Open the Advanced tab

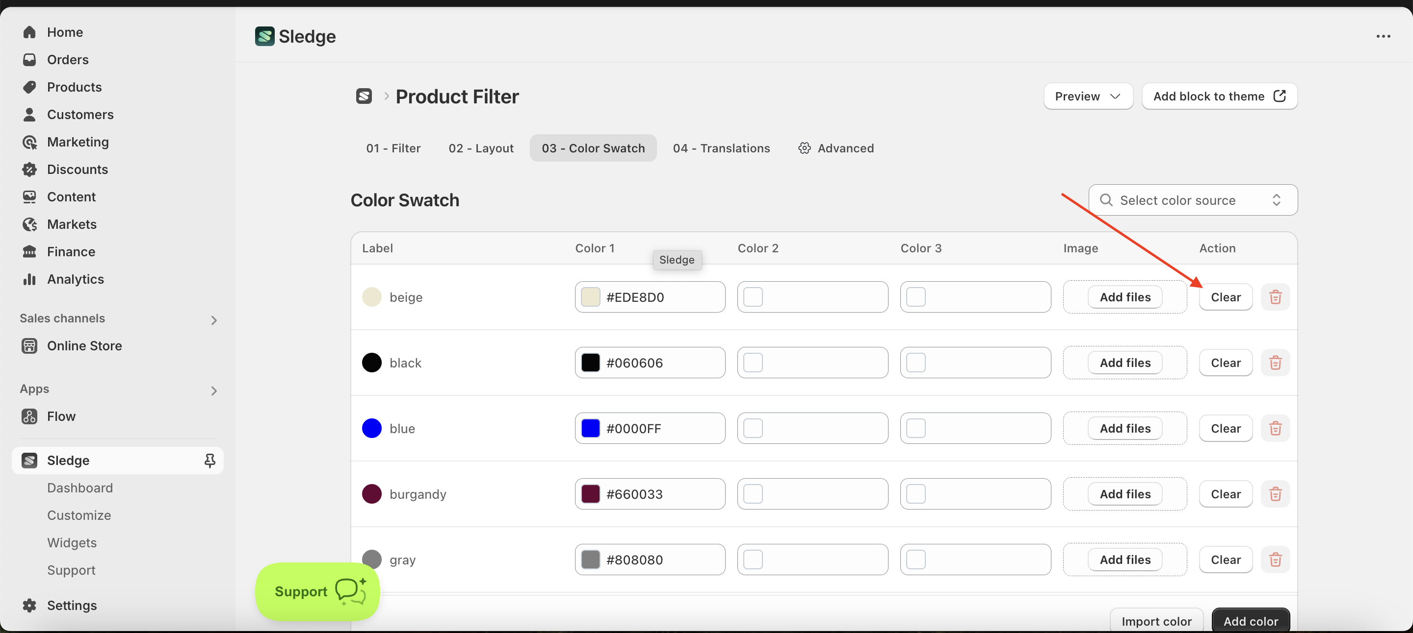836,148
